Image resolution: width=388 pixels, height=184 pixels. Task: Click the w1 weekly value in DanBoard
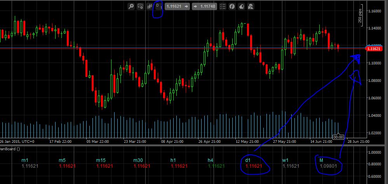(x=291, y=166)
